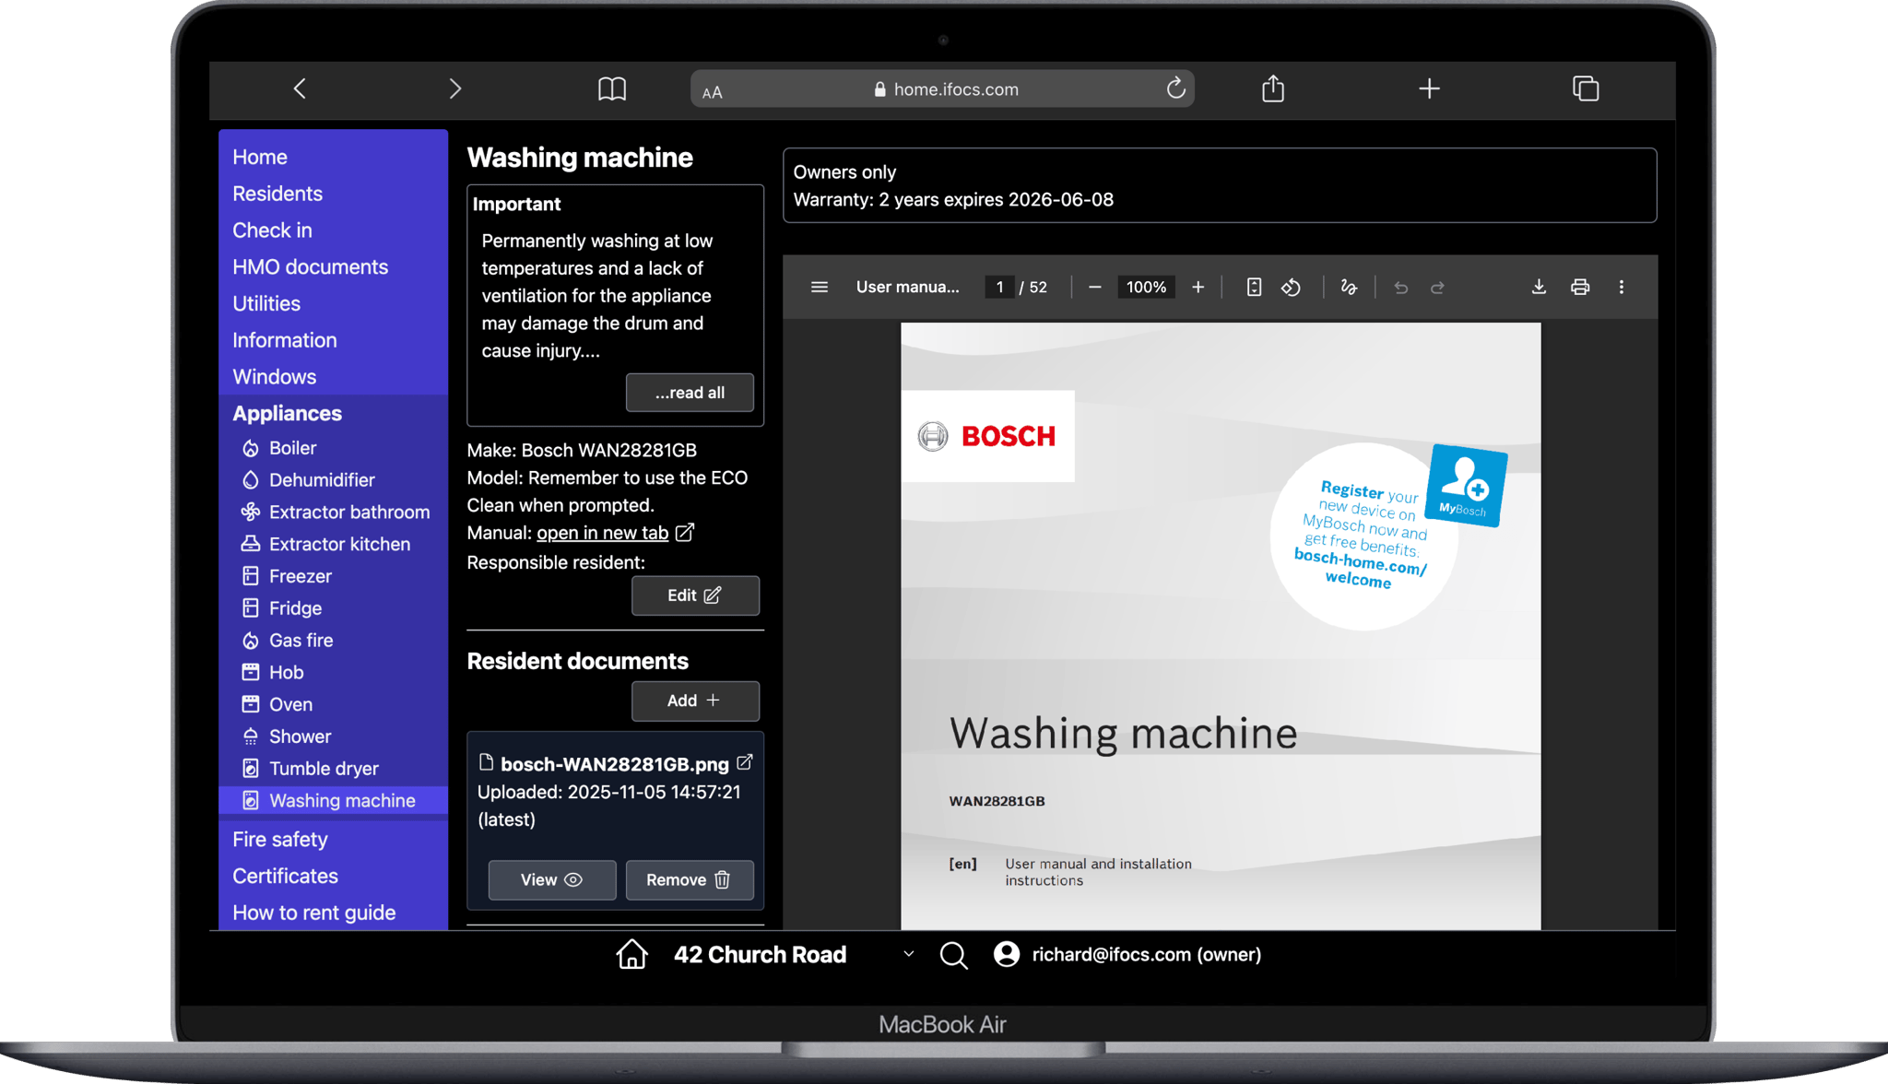Expand the property selector chevron
The width and height of the screenshot is (1888, 1084).
(x=908, y=954)
